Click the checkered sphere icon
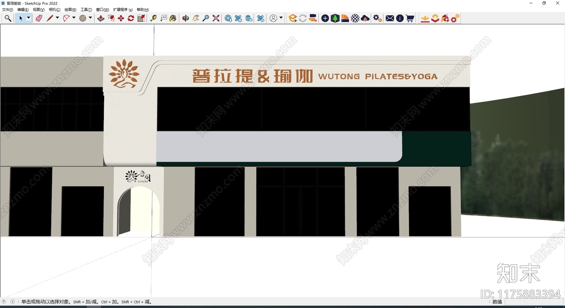 355,18
